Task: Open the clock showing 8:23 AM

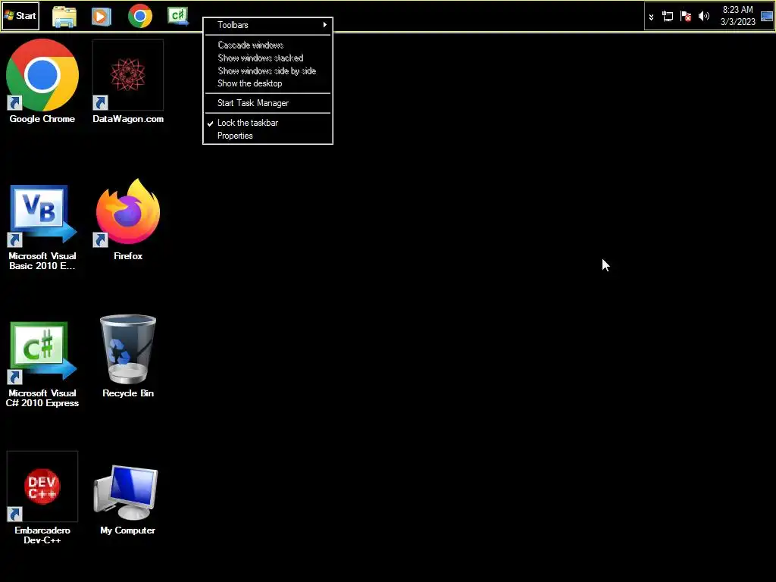Action: point(737,16)
